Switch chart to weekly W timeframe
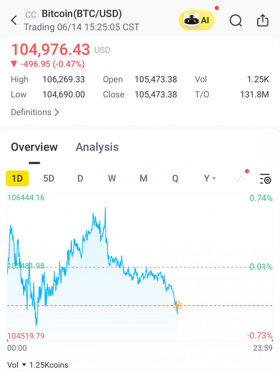This screenshot has width=280, height=372. click(112, 179)
